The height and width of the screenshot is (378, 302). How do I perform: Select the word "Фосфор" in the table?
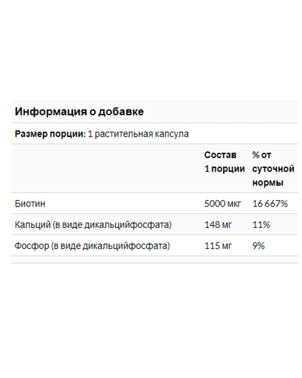[x=32, y=246]
